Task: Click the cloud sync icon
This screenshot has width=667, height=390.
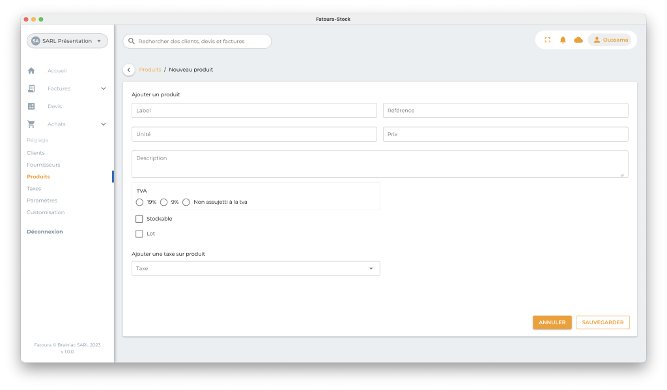Action: coord(578,40)
